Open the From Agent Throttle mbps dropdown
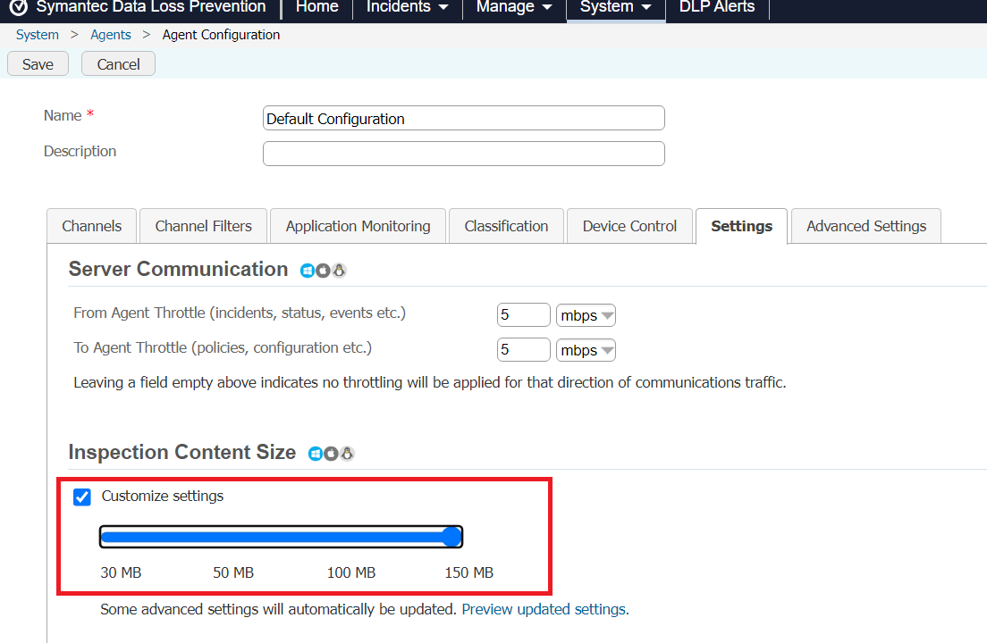 coord(586,315)
